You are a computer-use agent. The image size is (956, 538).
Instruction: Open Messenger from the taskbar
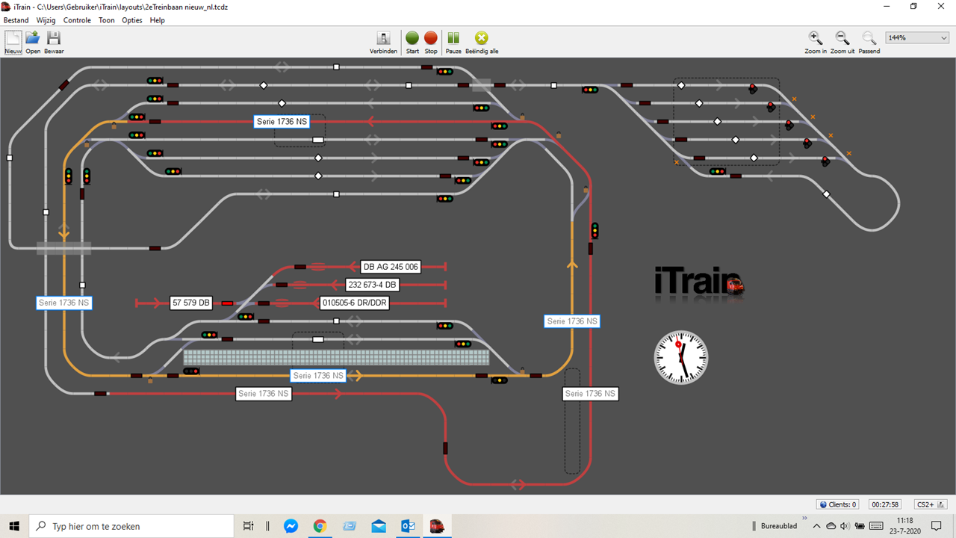coord(291,526)
